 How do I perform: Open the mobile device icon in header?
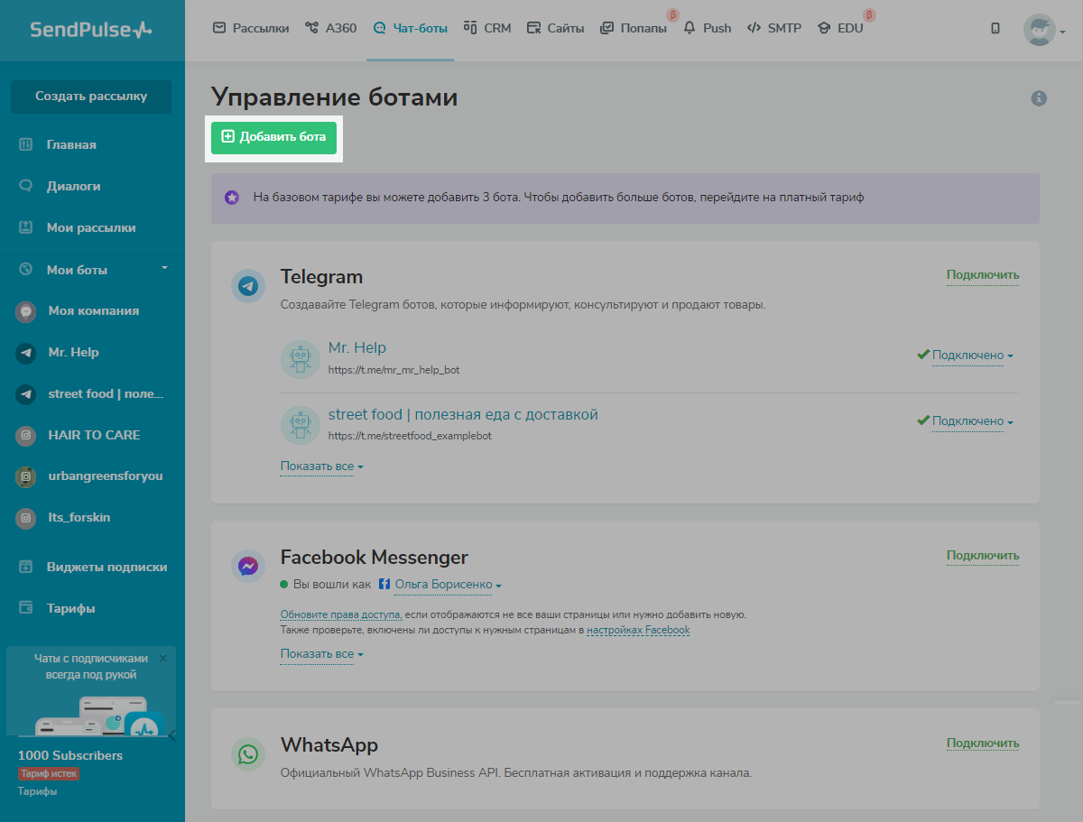(995, 28)
